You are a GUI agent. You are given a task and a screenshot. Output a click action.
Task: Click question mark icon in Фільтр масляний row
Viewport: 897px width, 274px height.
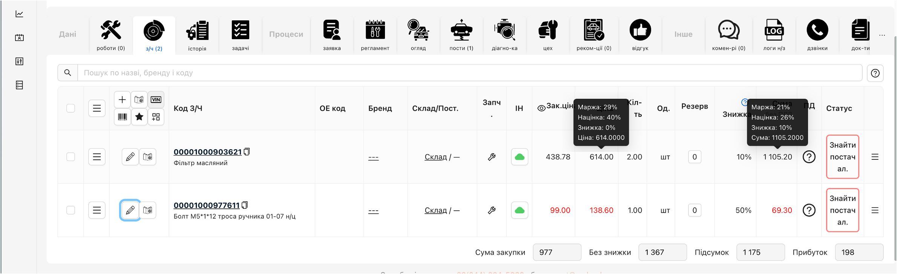click(809, 157)
